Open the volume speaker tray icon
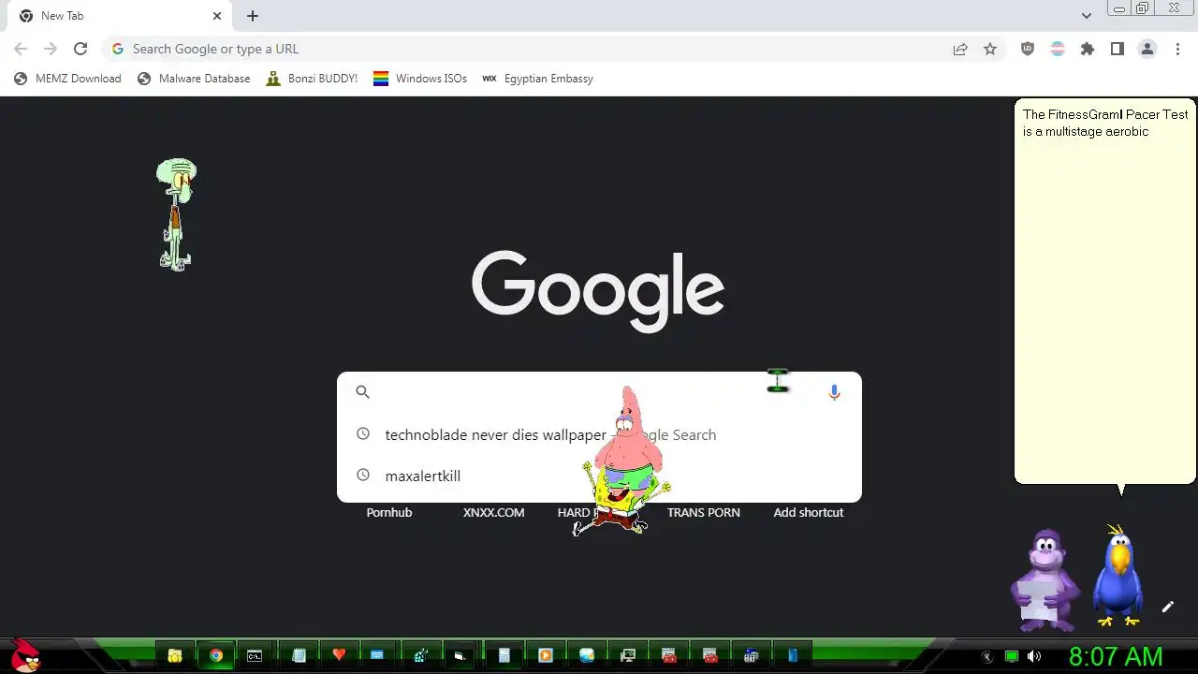This screenshot has height=674, width=1198. [x=1034, y=657]
